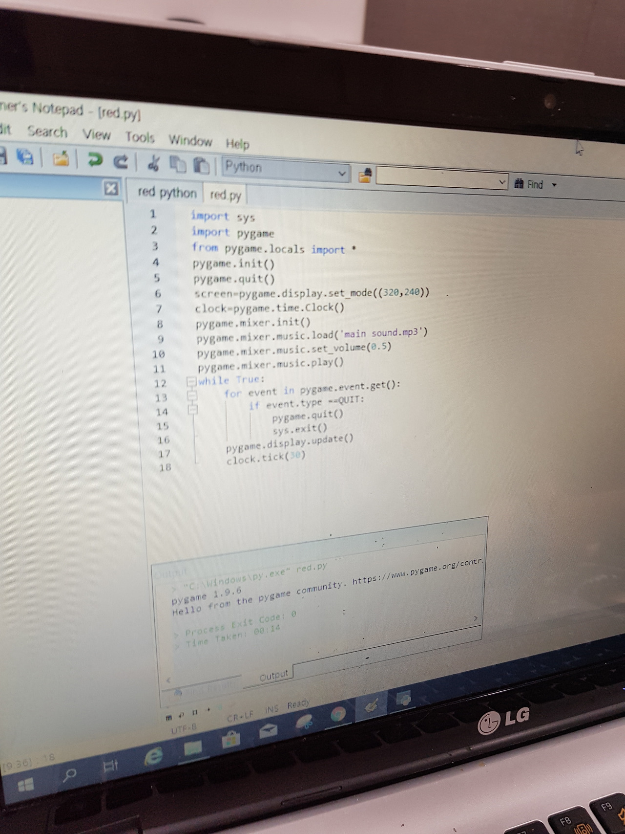Open Task View on the taskbar
625x834 pixels.
point(111,765)
